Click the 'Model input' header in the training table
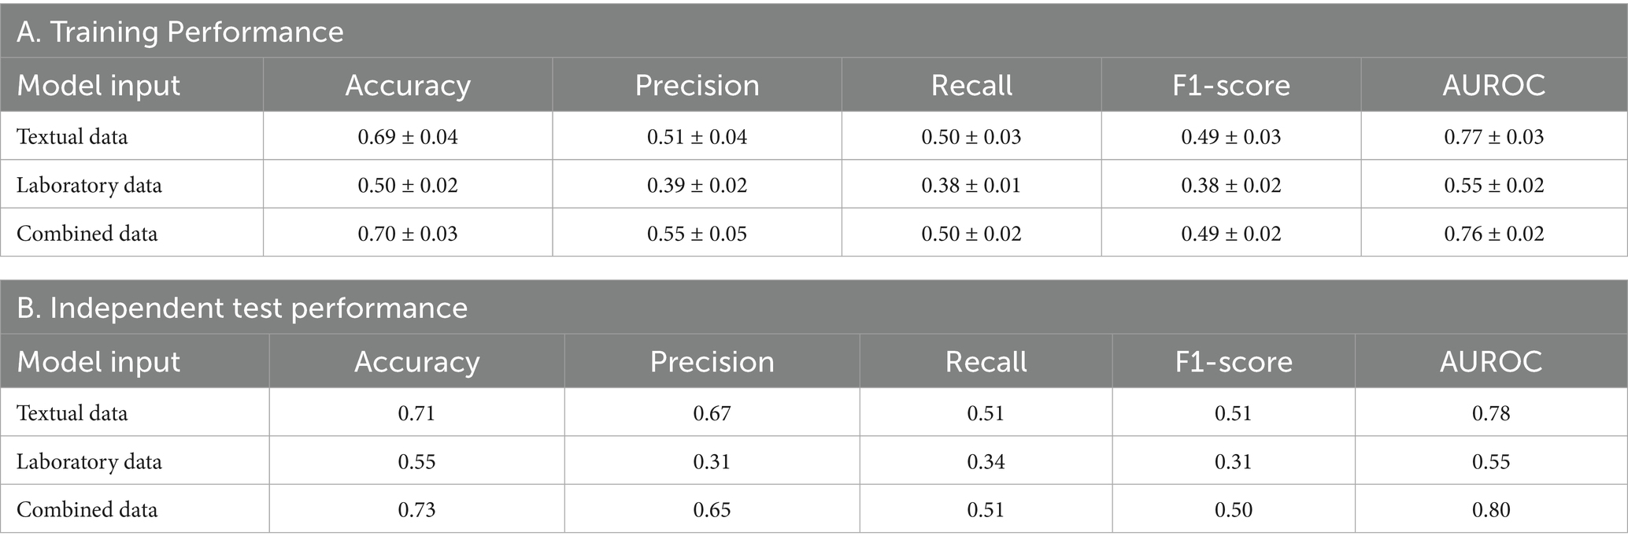 pyautogui.click(x=98, y=86)
